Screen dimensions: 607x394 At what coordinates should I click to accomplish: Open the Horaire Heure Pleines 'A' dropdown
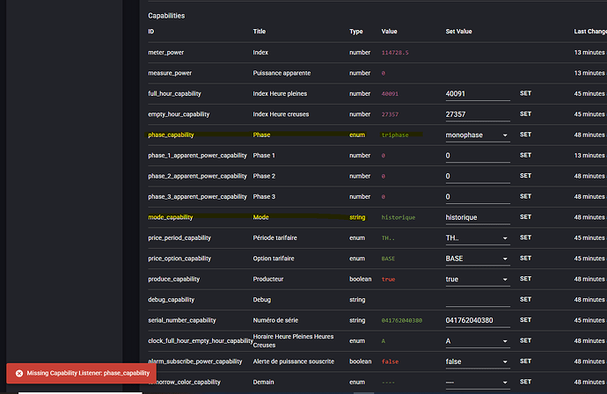point(478,341)
